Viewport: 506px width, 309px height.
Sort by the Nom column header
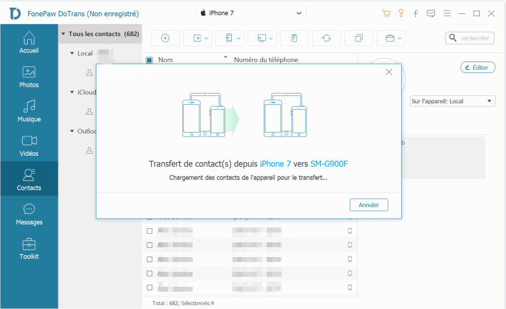pos(166,60)
